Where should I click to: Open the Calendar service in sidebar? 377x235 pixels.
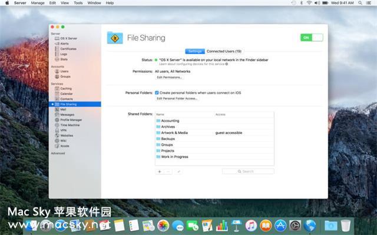pos(64,94)
